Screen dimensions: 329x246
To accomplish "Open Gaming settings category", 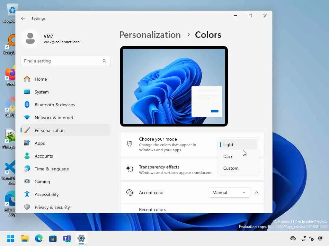I will pos(66,182).
